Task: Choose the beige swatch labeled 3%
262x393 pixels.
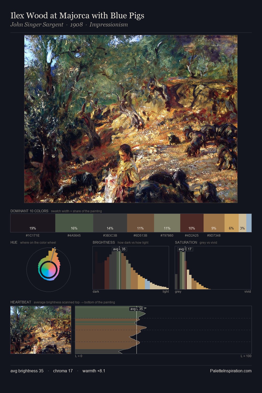Action: click(242, 223)
